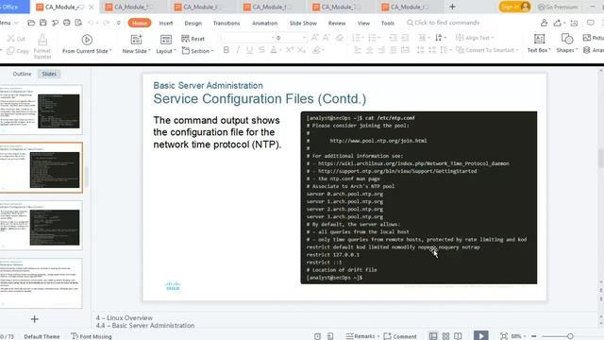Open the Design ribbon tab
Viewport: 604px width, 340px height.
193,23
